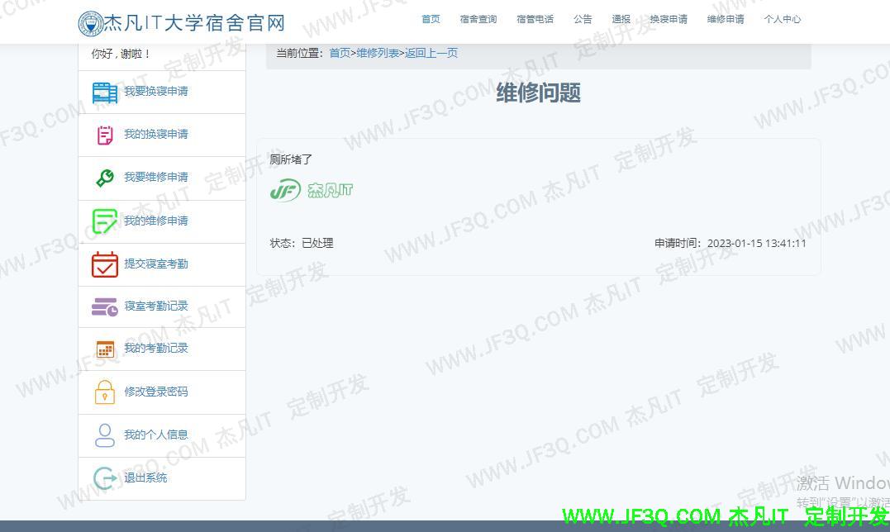Viewport: 890px width, 532px height.
Task: Select the bed icon for 我要换寝申请
Action: [103, 92]
